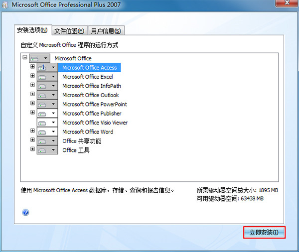299x252 pixels.
Task: Open install-state dropdown for Microsoft Office root
Action: click(39, 58)
